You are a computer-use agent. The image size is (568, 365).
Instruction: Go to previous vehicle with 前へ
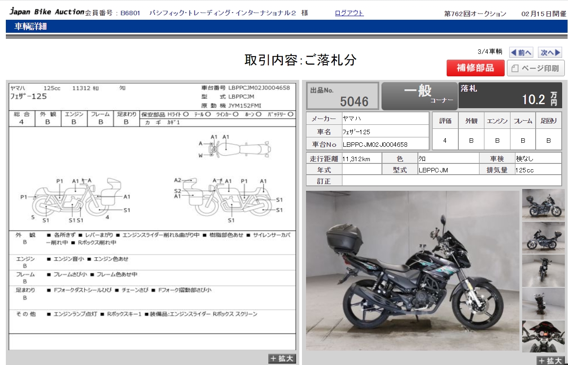click(x=521, y=53)
